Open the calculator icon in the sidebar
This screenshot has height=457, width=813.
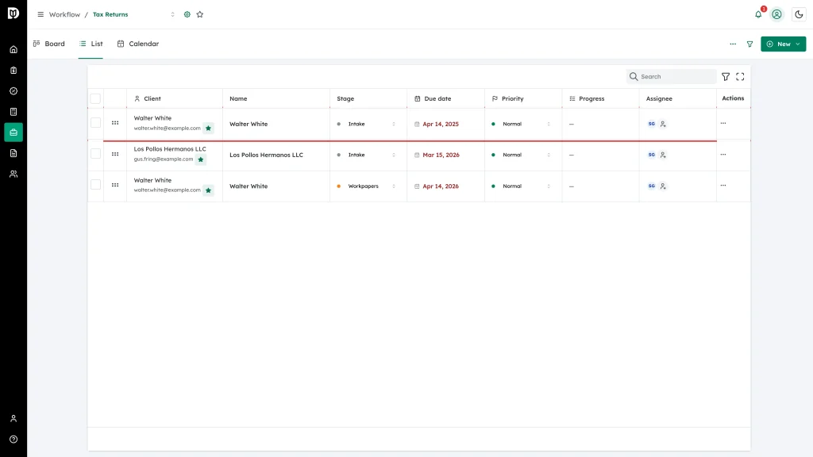(x=13, y=112)
